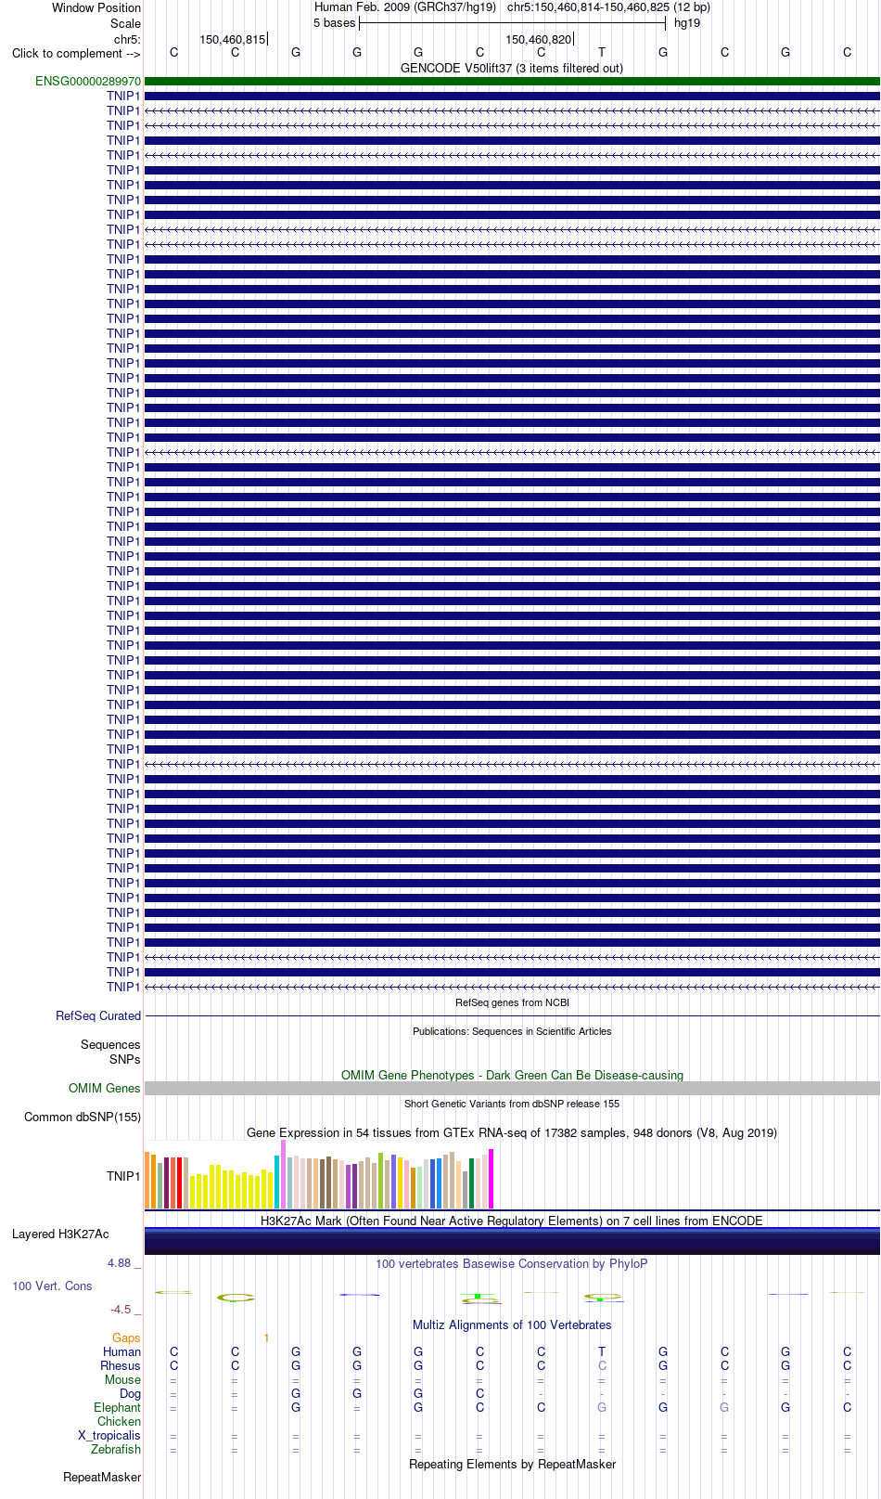Open the H3K27Ac Mark track title
The width and height of the screenshot is (881, 1499).
pyautogui.click(x=512, y=1221)
